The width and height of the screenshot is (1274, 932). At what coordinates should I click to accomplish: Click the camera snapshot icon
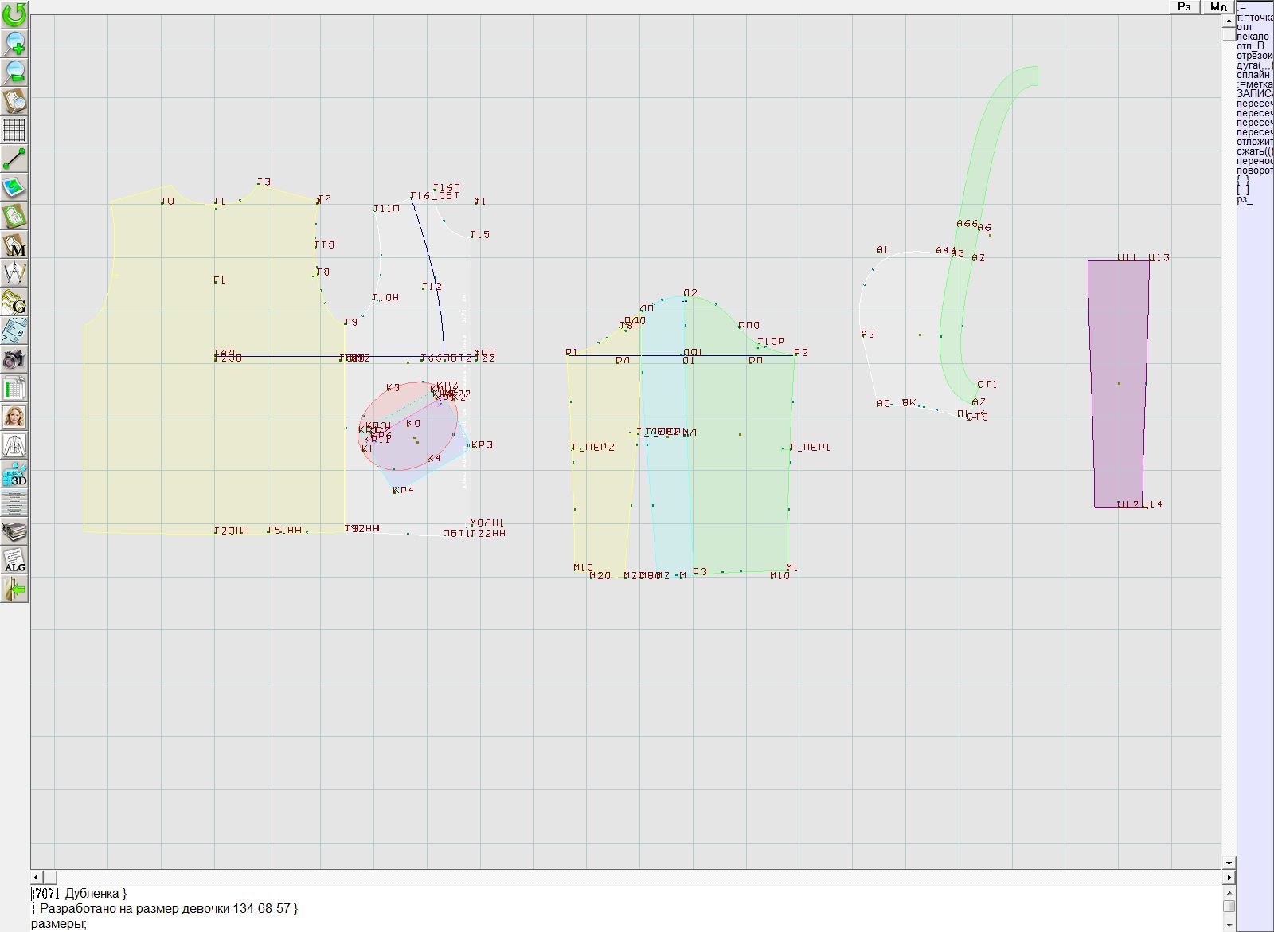coord(14,359)
